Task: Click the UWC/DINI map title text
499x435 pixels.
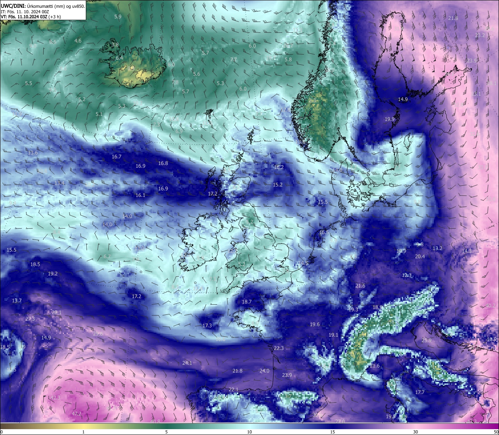Action: (x=43, y=6)
